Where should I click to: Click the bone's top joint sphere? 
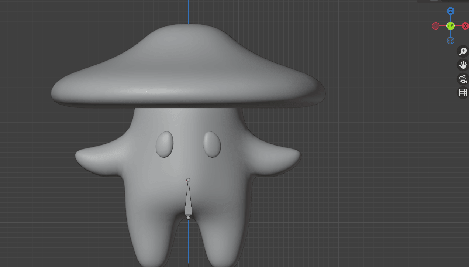point(188,180)
